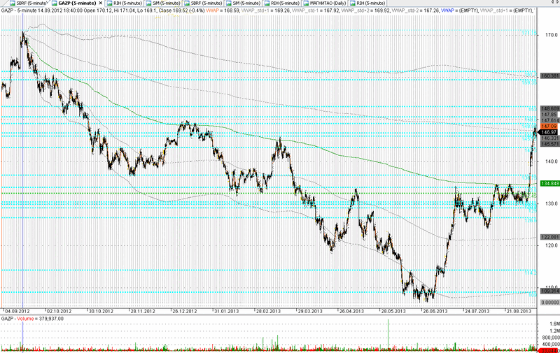
Task: Click the 26.04.2013 date axis label
Action: pyautogui.click(x=351, y=311)
